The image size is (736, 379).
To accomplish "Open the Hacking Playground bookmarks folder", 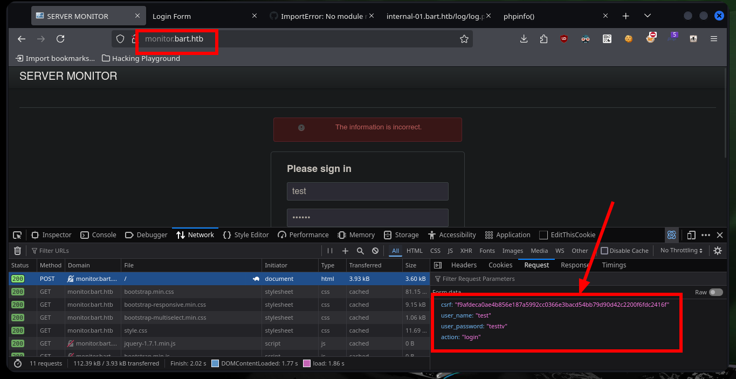I will [141, 58].
